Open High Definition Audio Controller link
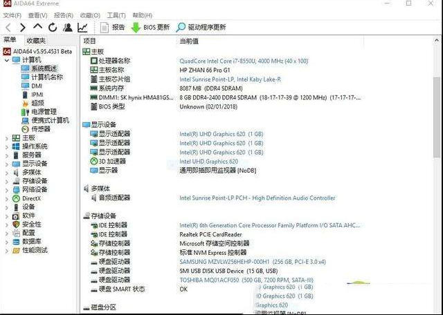 tap(257, 198)
